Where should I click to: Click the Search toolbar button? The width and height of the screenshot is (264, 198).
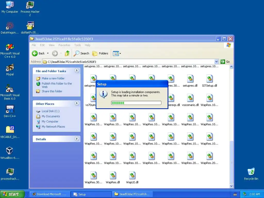click(81, 53)
